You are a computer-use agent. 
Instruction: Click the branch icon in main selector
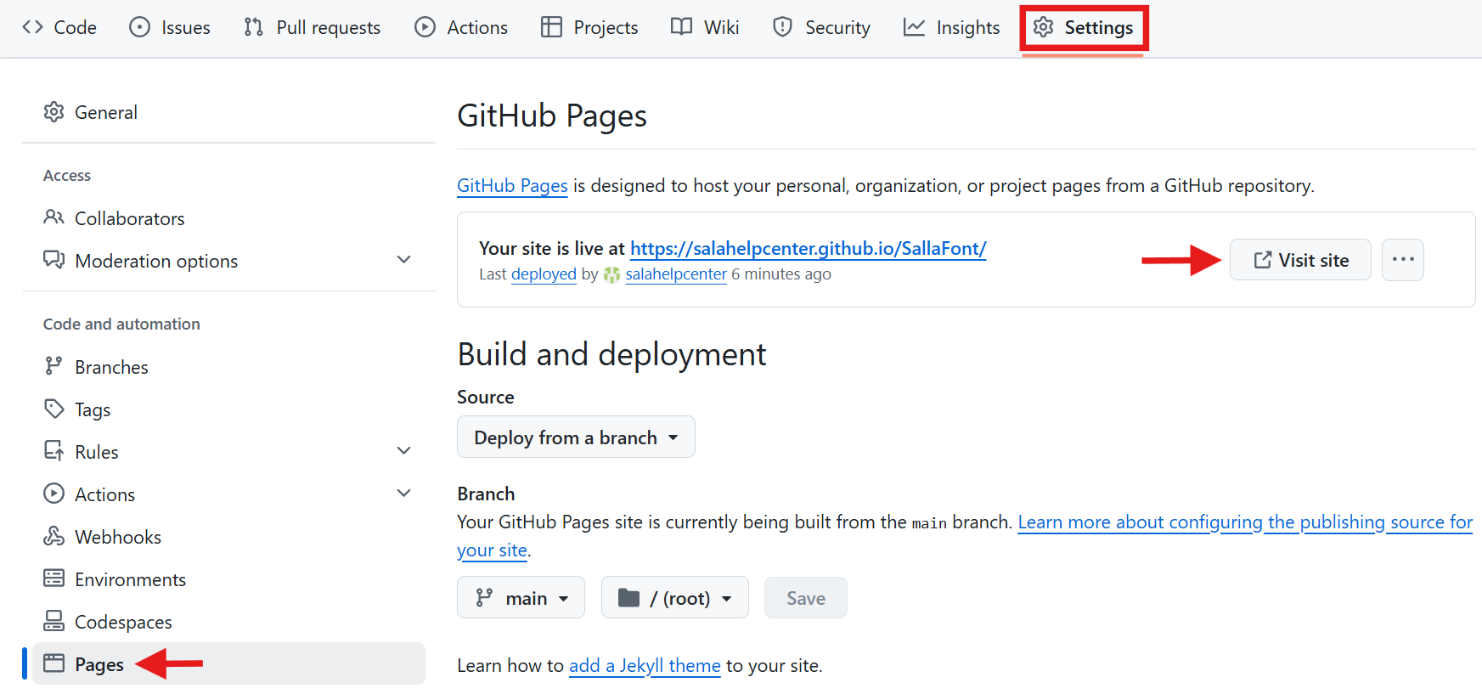(x=484, y=598)
